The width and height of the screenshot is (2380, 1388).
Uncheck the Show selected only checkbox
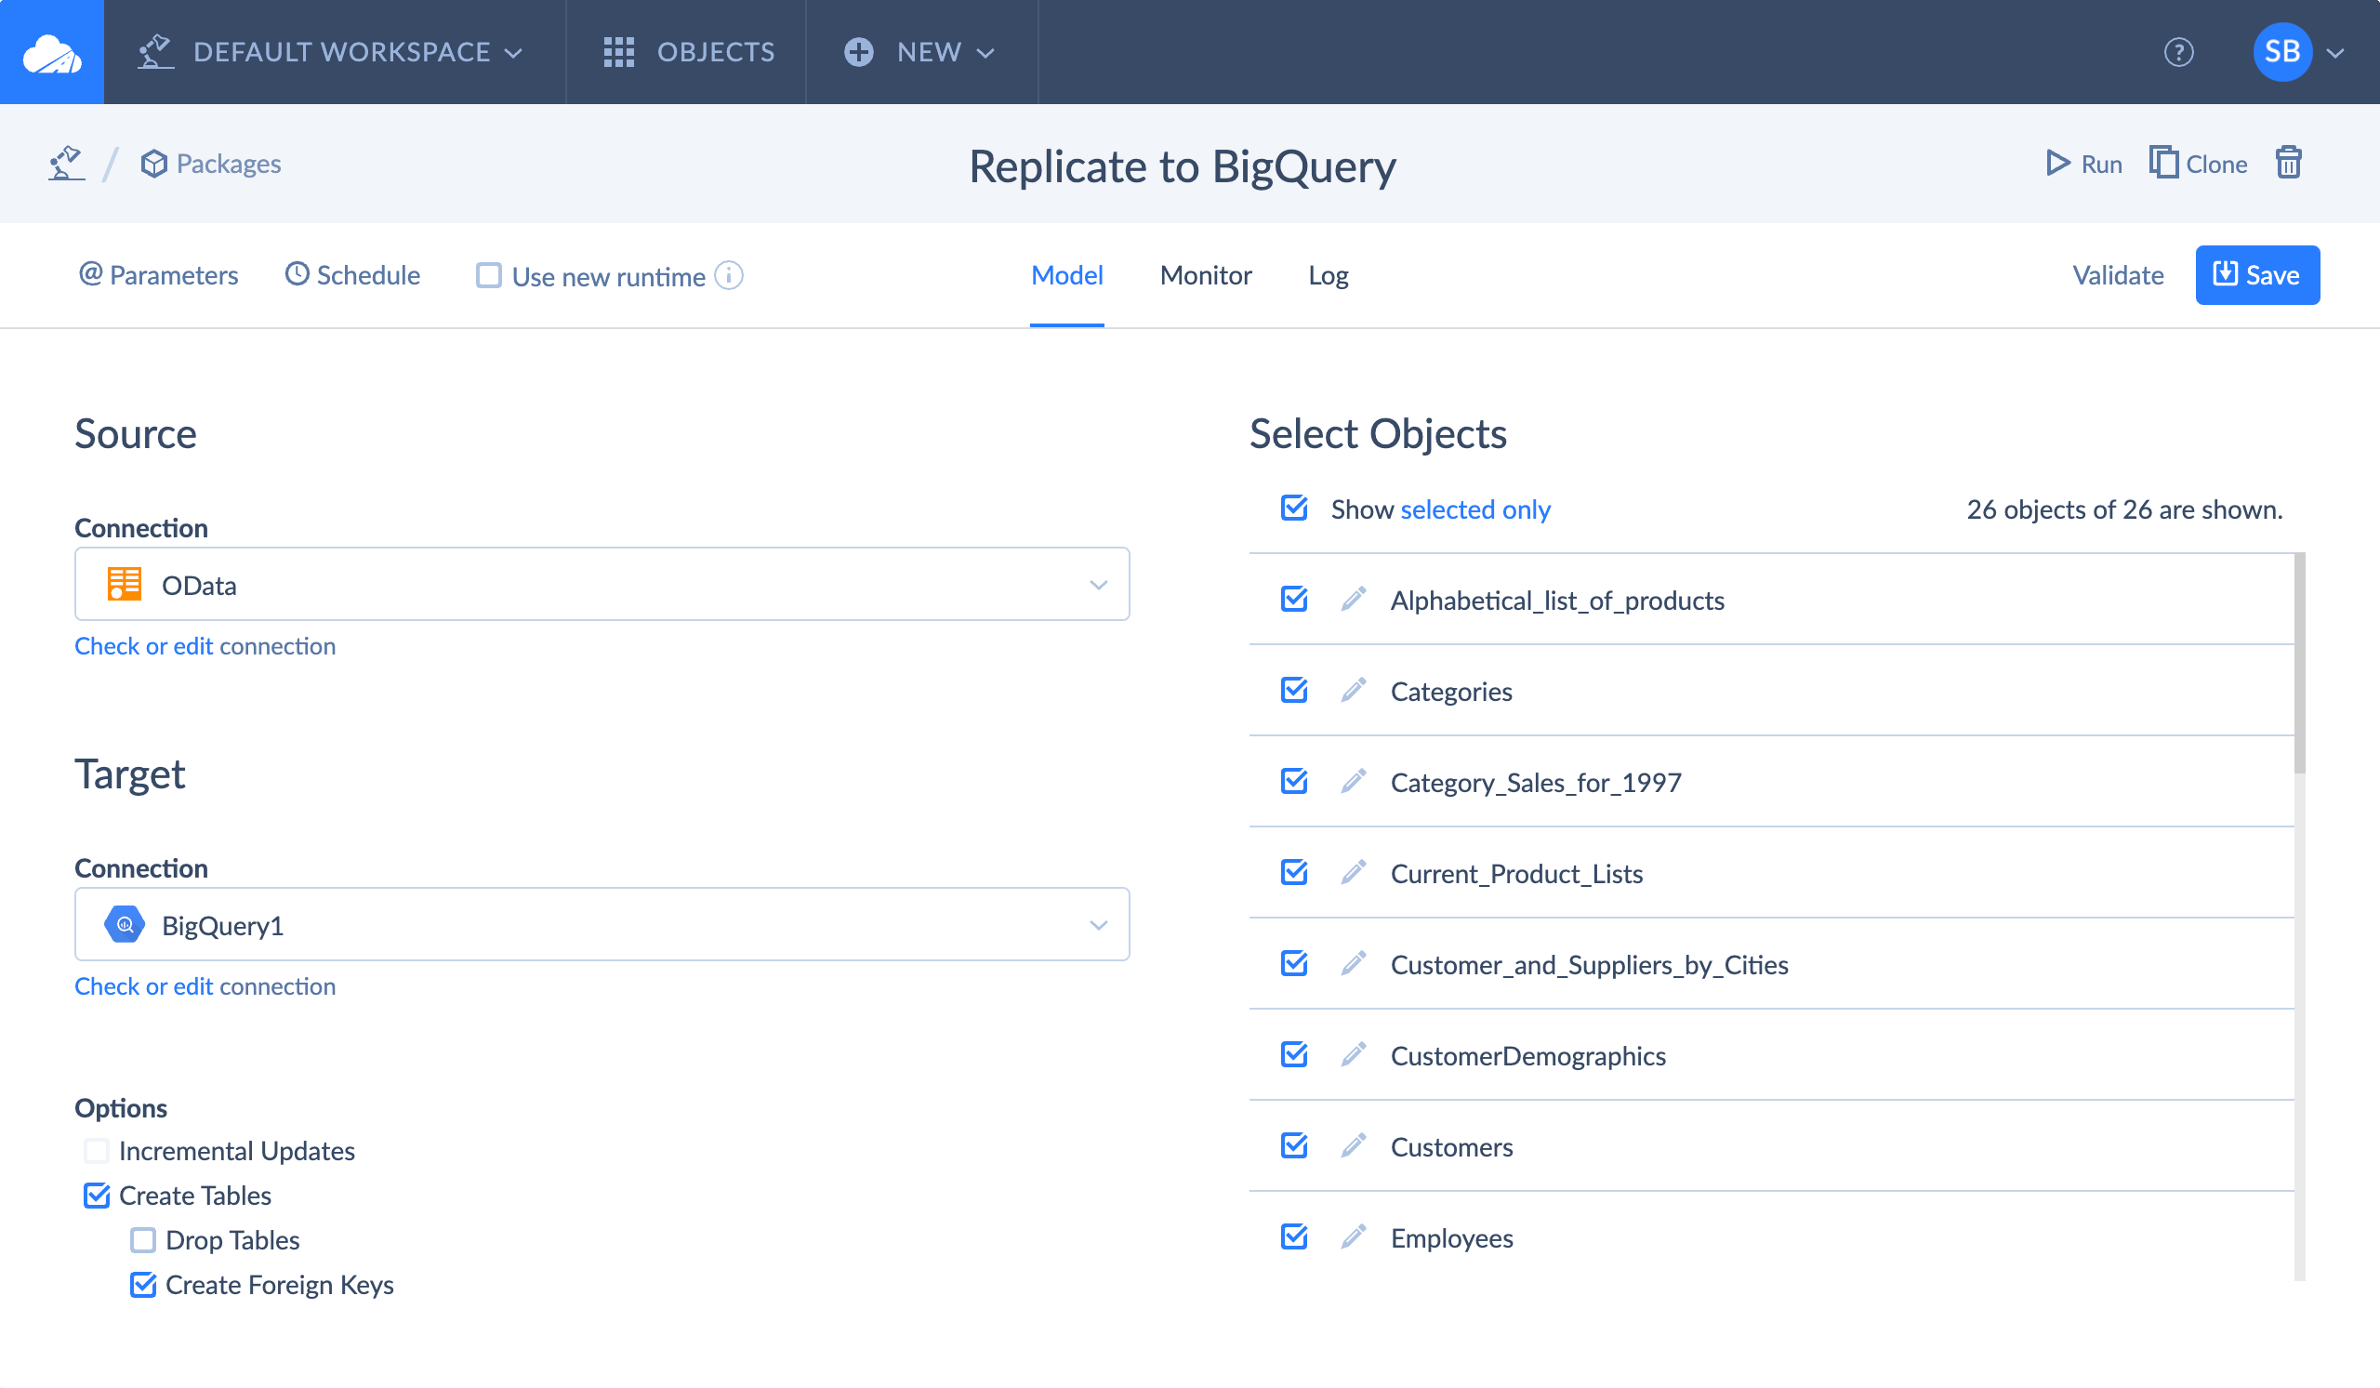1294,509
